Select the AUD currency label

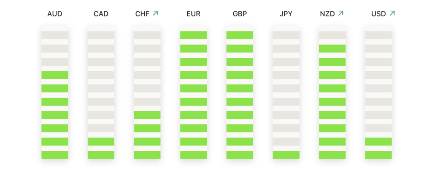point(55,14)
